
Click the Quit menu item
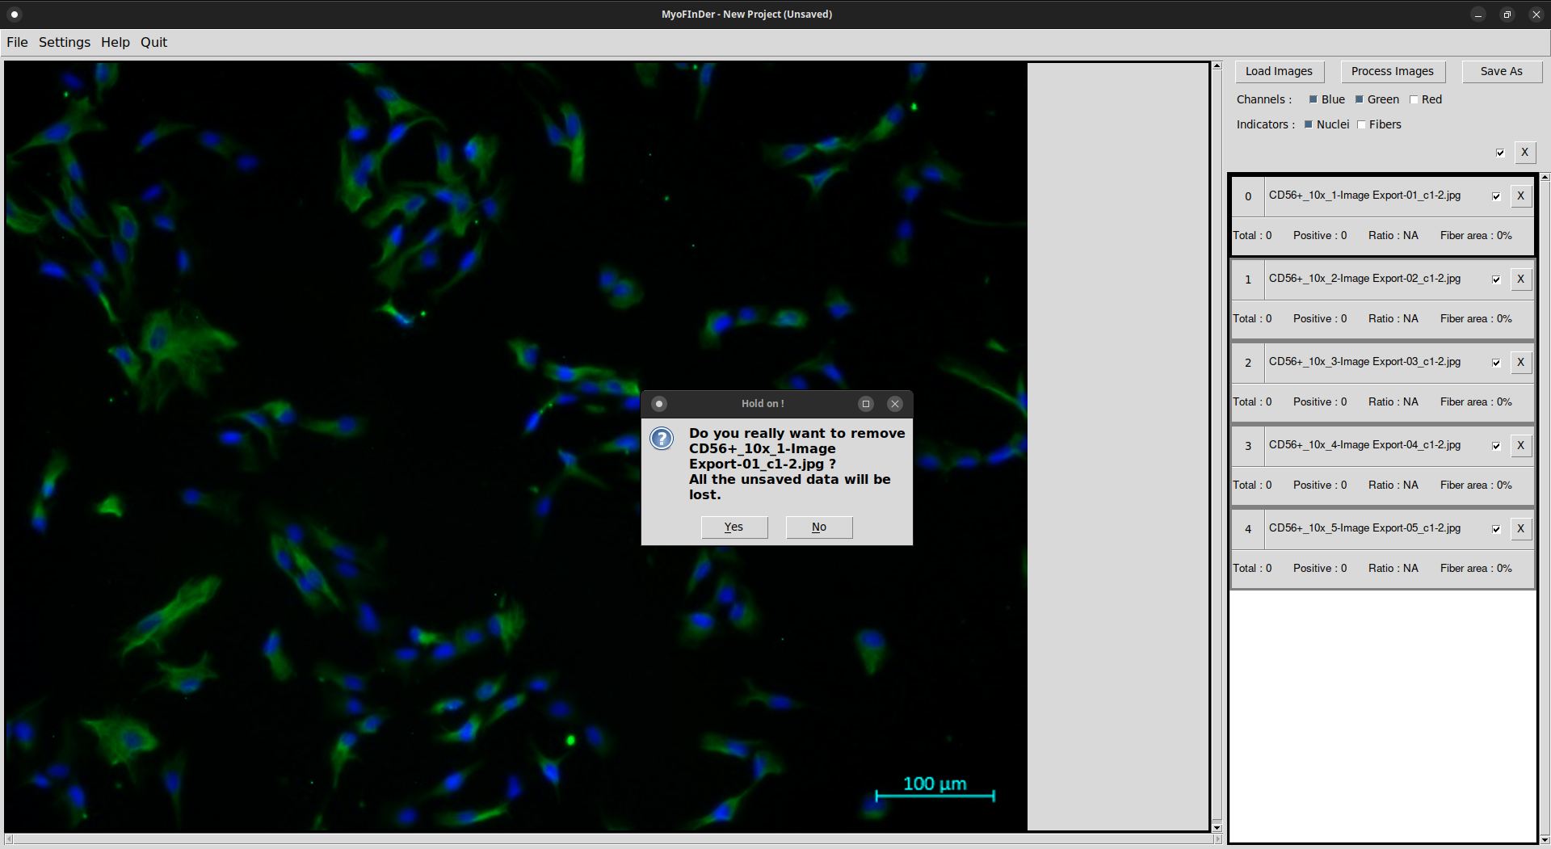point(153,42)
